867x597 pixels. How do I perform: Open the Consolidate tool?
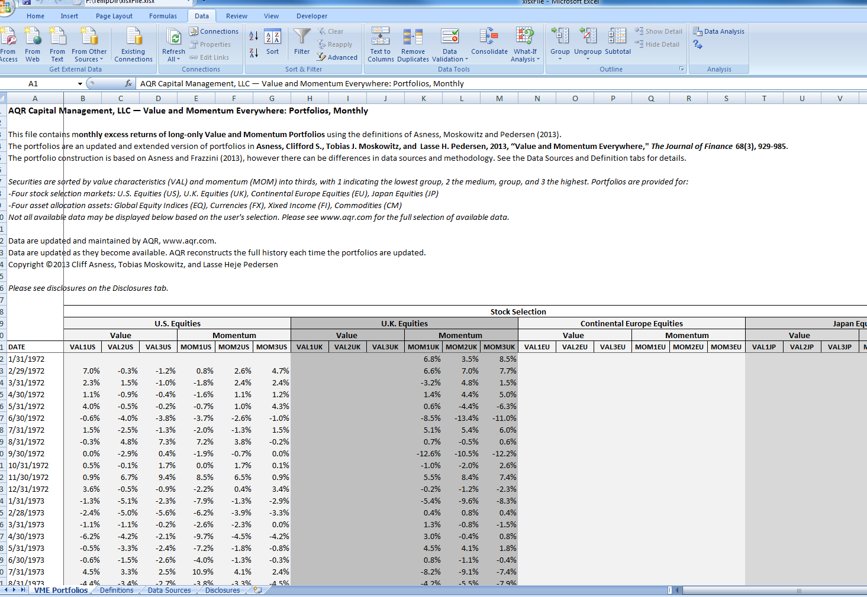[489, 43]
